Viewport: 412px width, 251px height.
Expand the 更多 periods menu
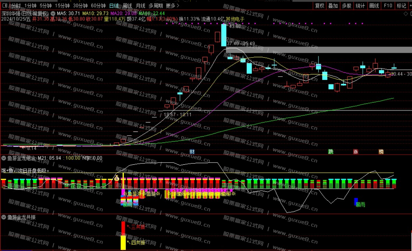173,6
